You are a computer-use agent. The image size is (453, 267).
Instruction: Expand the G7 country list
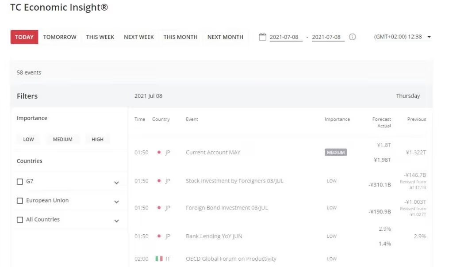pyautogui.click(x=116, y=182)
